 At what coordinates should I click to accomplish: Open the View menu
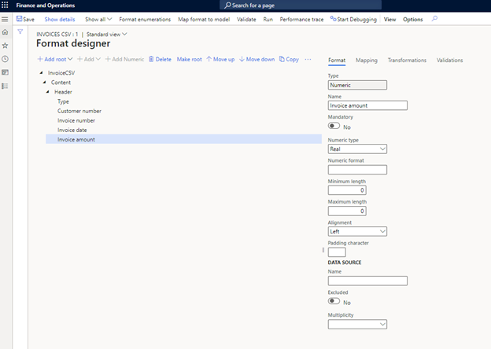point(389,20)
